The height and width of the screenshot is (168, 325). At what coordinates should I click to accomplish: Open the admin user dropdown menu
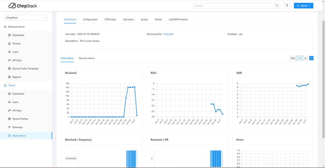pos(303,6)
